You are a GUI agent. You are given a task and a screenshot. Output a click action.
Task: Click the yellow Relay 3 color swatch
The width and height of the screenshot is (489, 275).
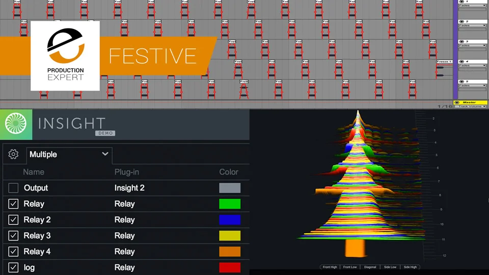(x=230, y=235)
